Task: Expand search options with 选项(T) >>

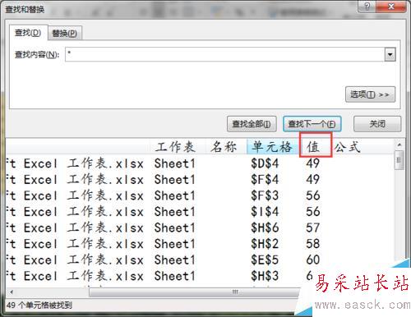Action: click(x=370, y=94)
